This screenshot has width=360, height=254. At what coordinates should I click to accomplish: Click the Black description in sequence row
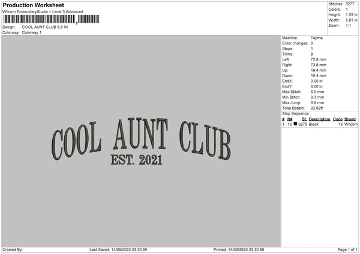(314, 124)
